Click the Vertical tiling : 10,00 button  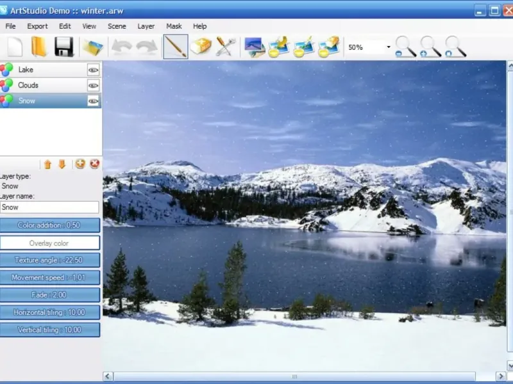coord(50,330)
